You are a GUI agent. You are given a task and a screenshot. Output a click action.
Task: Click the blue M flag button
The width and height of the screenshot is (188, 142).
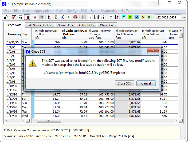tap(136, 17)
